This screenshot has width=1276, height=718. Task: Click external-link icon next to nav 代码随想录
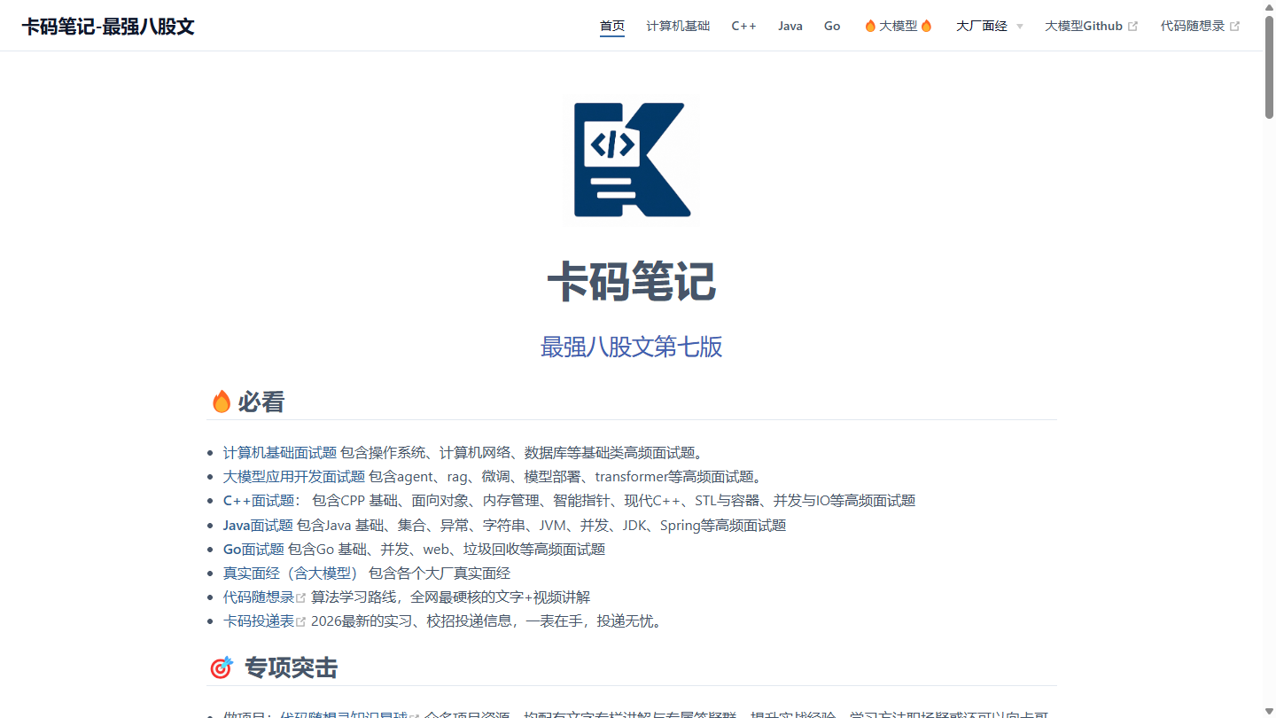click(x=1235, y=27)
